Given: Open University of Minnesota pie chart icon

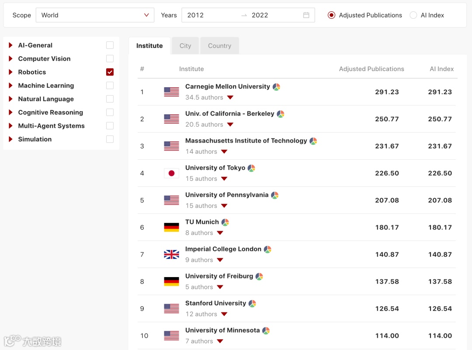Looking at the screenshot, I should 266,330.
